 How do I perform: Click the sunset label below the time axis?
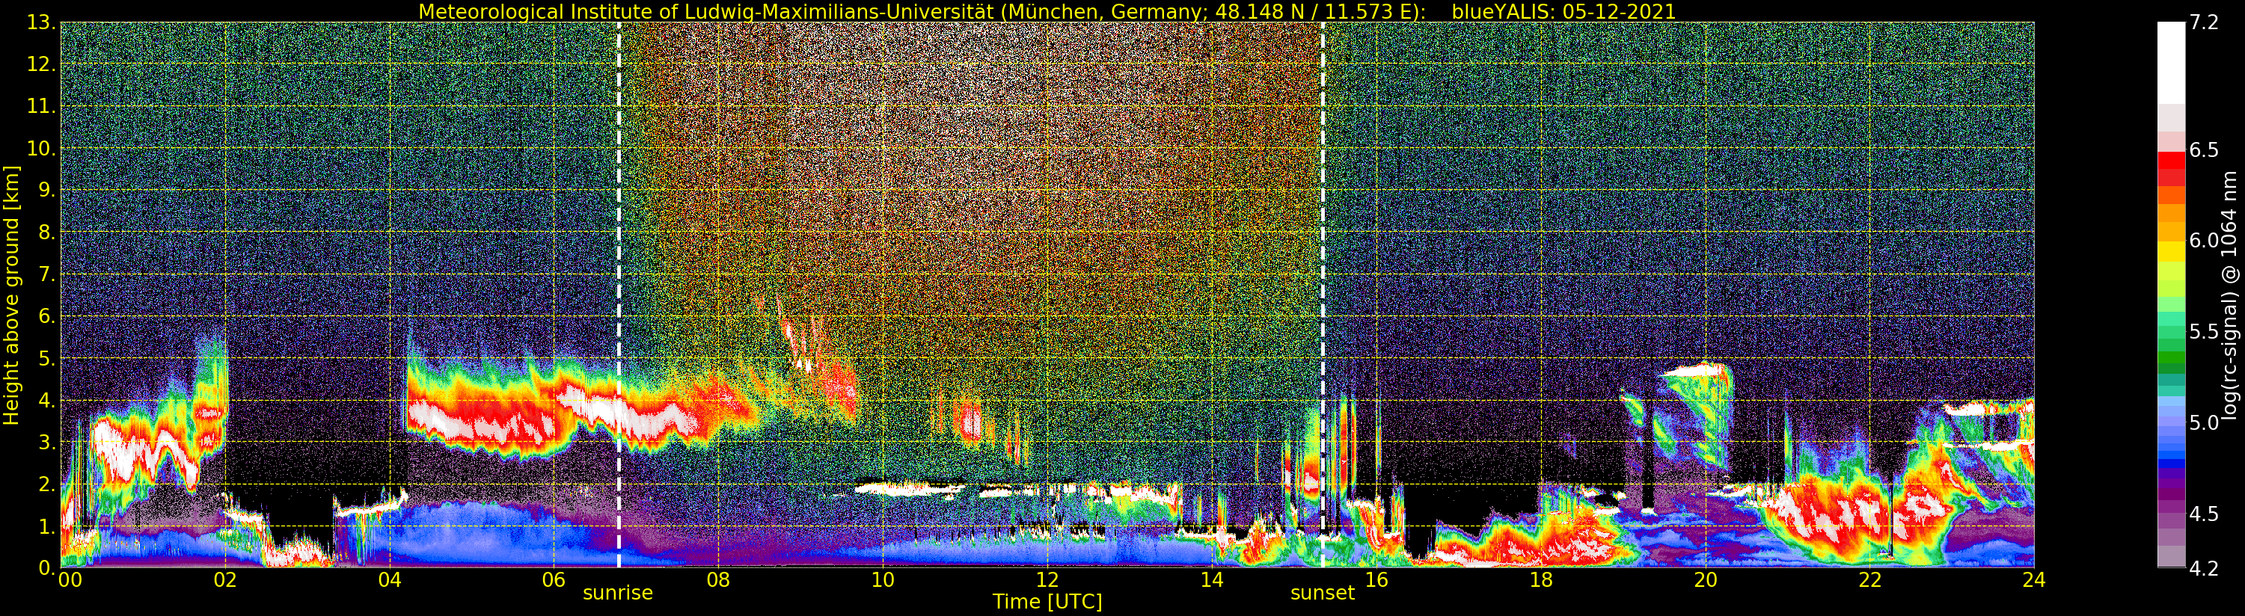coord(1322,594)
